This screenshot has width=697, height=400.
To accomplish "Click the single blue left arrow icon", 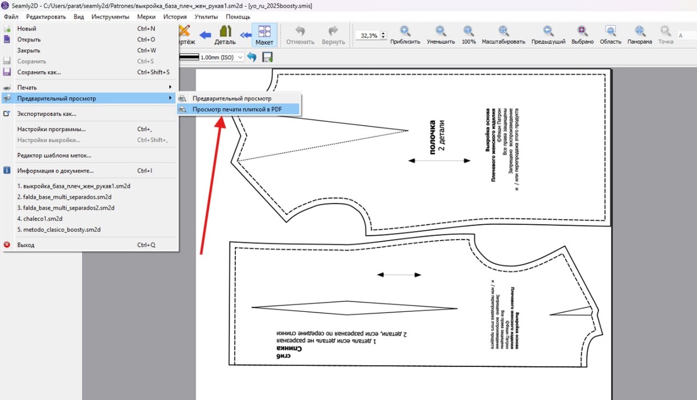I will (x=204, y=35).
